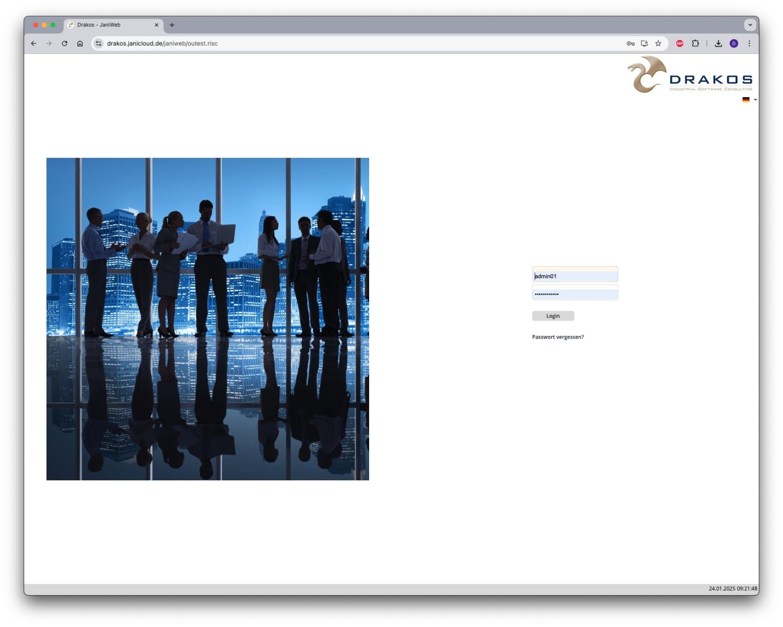The height and width of the screenshot is (627, 783).
Task: Select the Drakos - JaniWeb tab
Action: pos(113,25)
